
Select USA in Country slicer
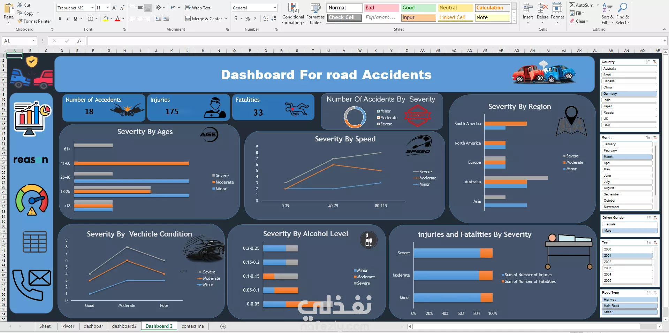coord(630,125)
